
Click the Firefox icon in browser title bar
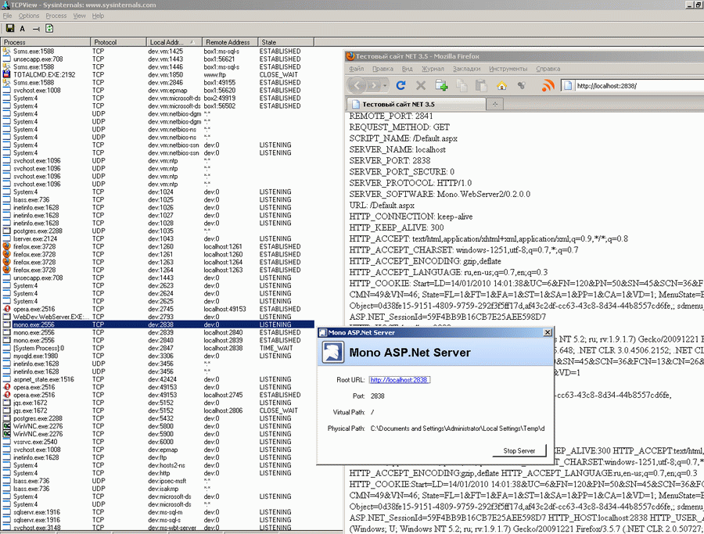click(350, 56)
